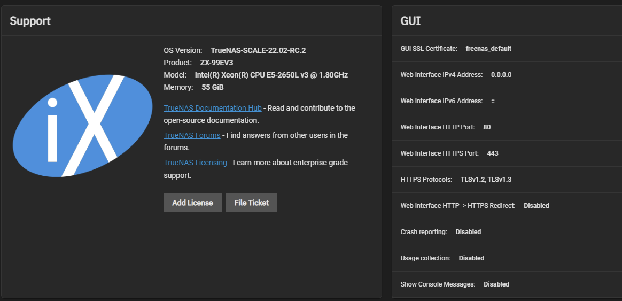622x301 pixels.
Task: Select the freenas_default certificate value
Action: tap(488, 49)
